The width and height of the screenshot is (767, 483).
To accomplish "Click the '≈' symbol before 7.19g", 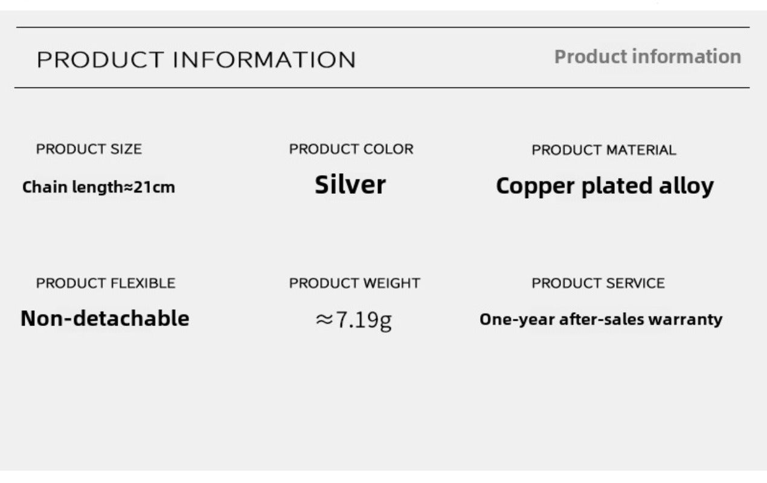I will (x=324, y=320).
